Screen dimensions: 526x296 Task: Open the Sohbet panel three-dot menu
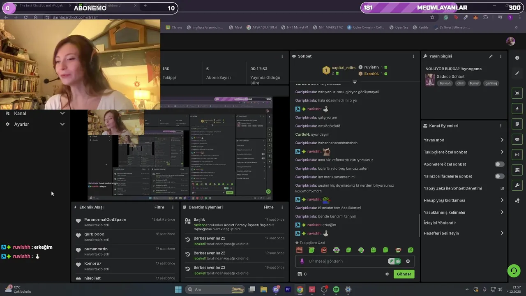(413, 56)
